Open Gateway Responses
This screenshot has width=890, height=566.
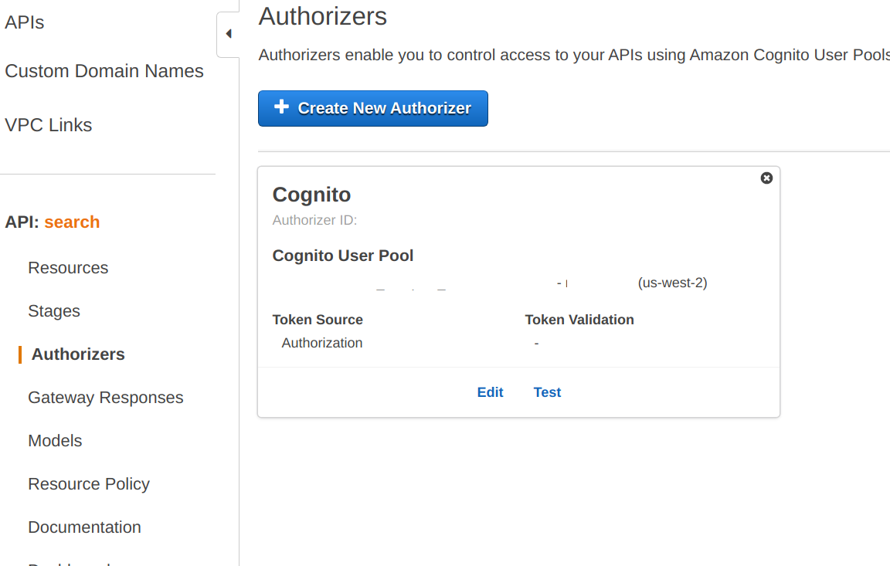[106, 398]
